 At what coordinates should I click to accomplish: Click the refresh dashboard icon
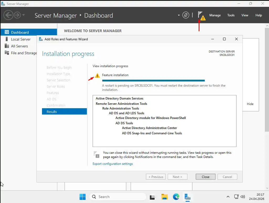click(x=186, y=15)
